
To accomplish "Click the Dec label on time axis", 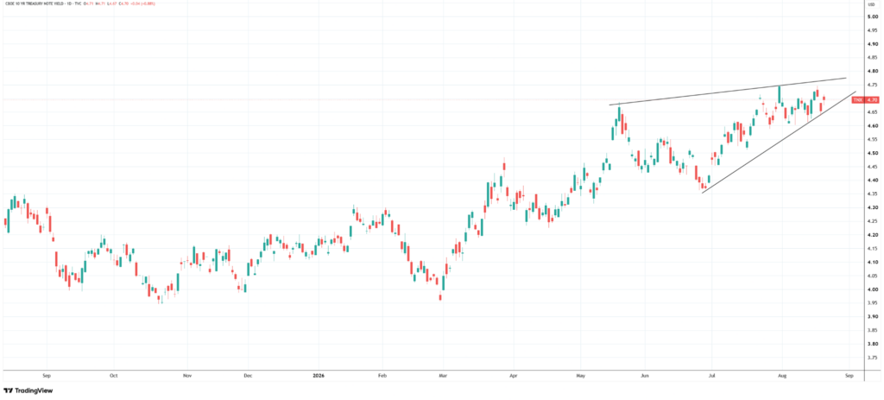I will click(x=247, y=375).
